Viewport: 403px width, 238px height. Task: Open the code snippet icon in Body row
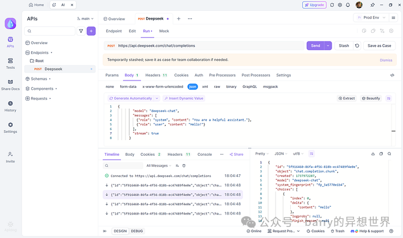pyautogui.click(x=392, y=75)
